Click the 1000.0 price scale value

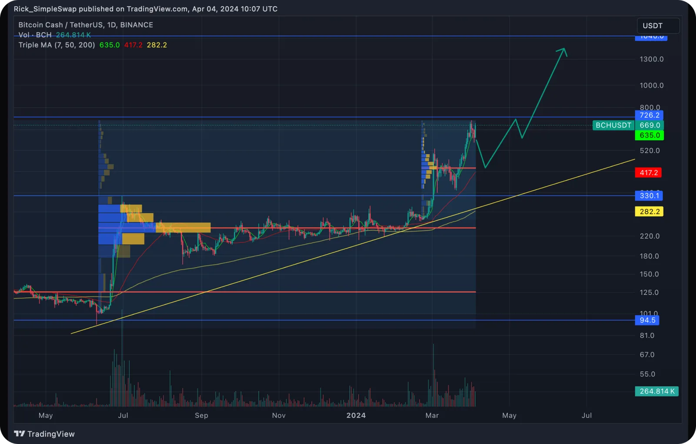[x=652, y=85]
